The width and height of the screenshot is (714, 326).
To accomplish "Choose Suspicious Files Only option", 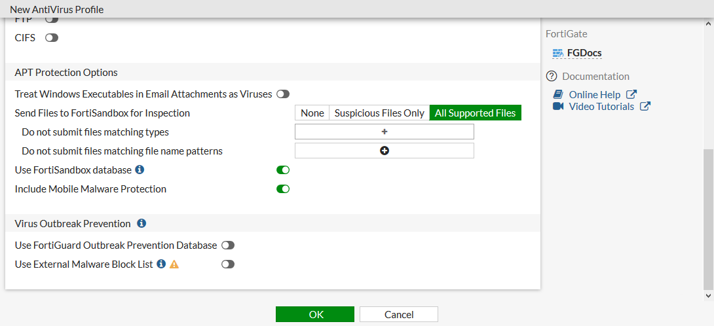I will click(x=379, y=113).
